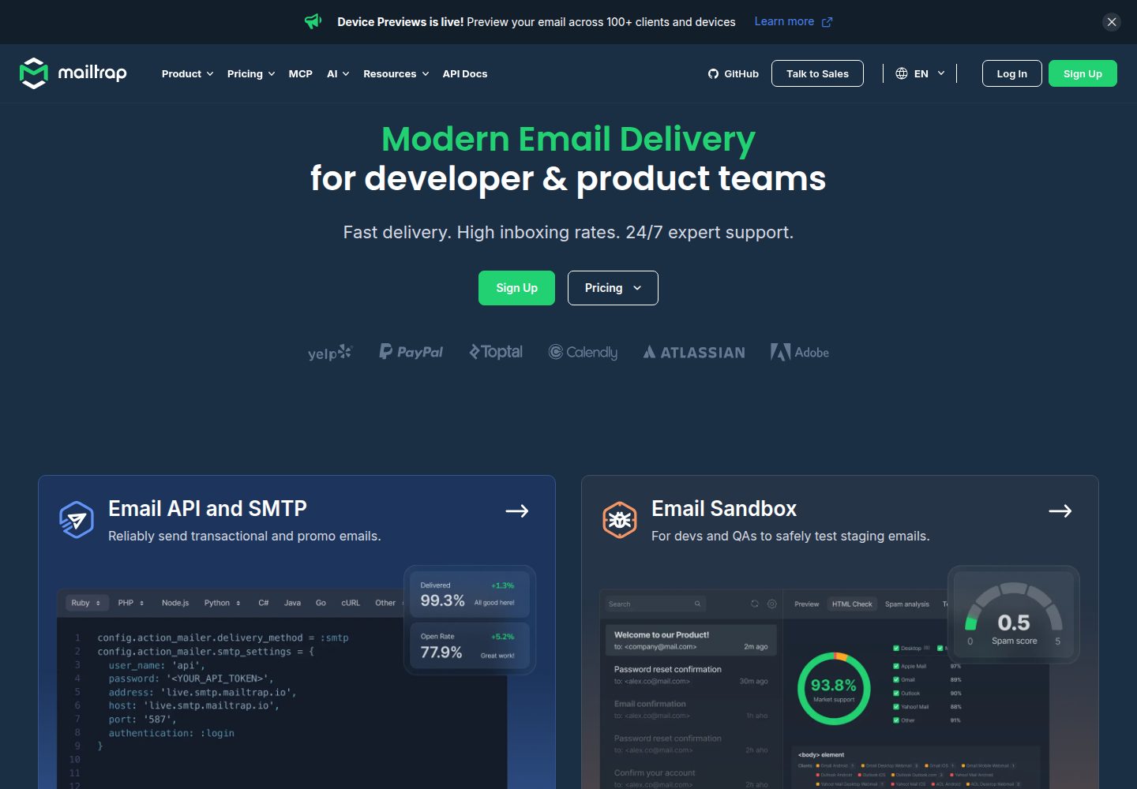Open the Spam analysis tab

click(907, 604)
